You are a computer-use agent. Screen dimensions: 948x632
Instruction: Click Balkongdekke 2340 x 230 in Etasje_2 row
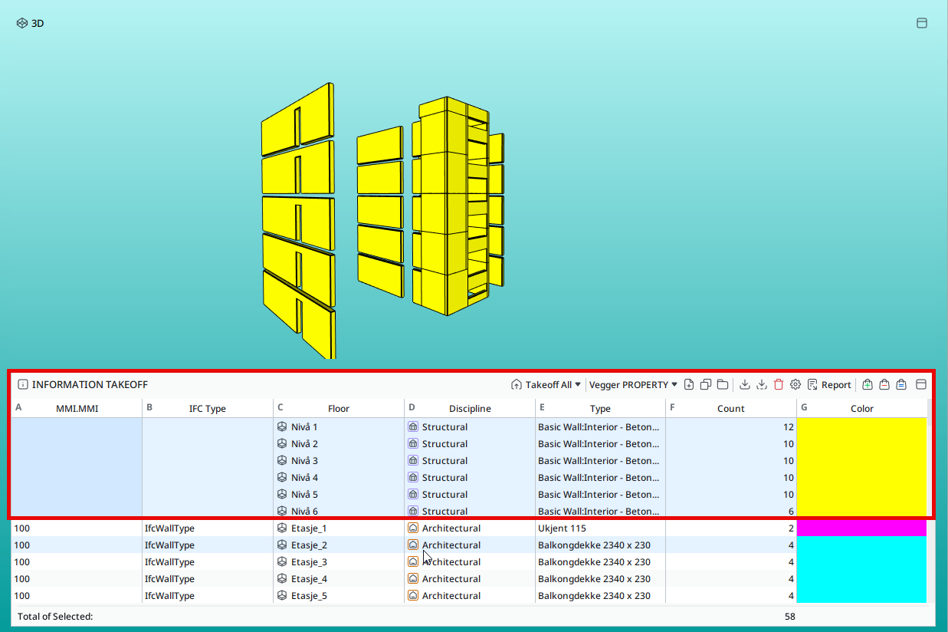click(x=594, y=545)
